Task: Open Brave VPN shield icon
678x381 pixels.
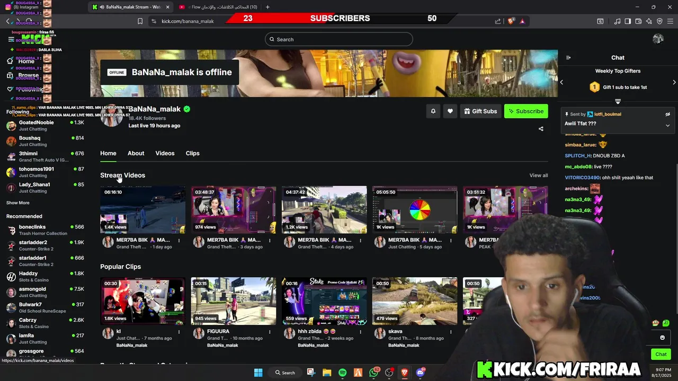Action: point(659,21)
